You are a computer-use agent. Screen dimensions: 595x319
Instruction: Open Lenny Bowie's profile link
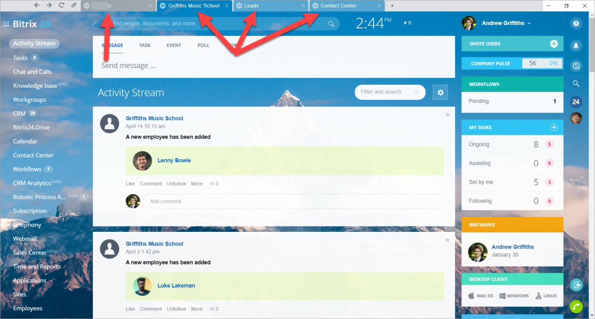click(174, 160)
